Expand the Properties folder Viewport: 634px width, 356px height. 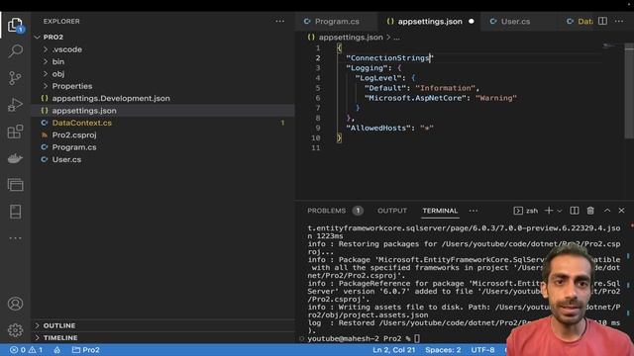pos(72,86)
